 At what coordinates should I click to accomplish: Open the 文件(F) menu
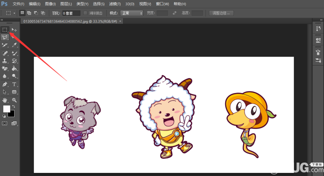[x=18, y=4]
